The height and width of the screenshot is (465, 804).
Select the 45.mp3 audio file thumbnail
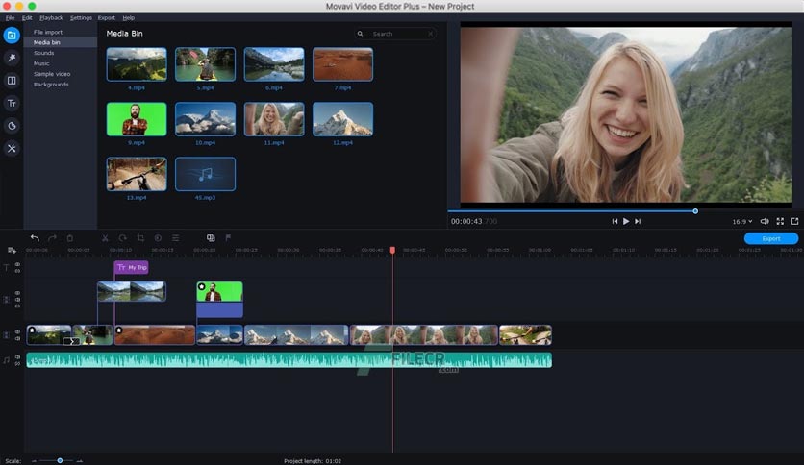(x=205, y=174)
